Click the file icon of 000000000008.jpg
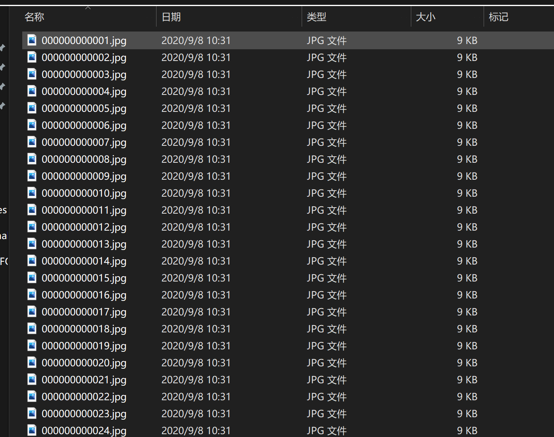This screenshot has height=437, width=554. point(32,159)
